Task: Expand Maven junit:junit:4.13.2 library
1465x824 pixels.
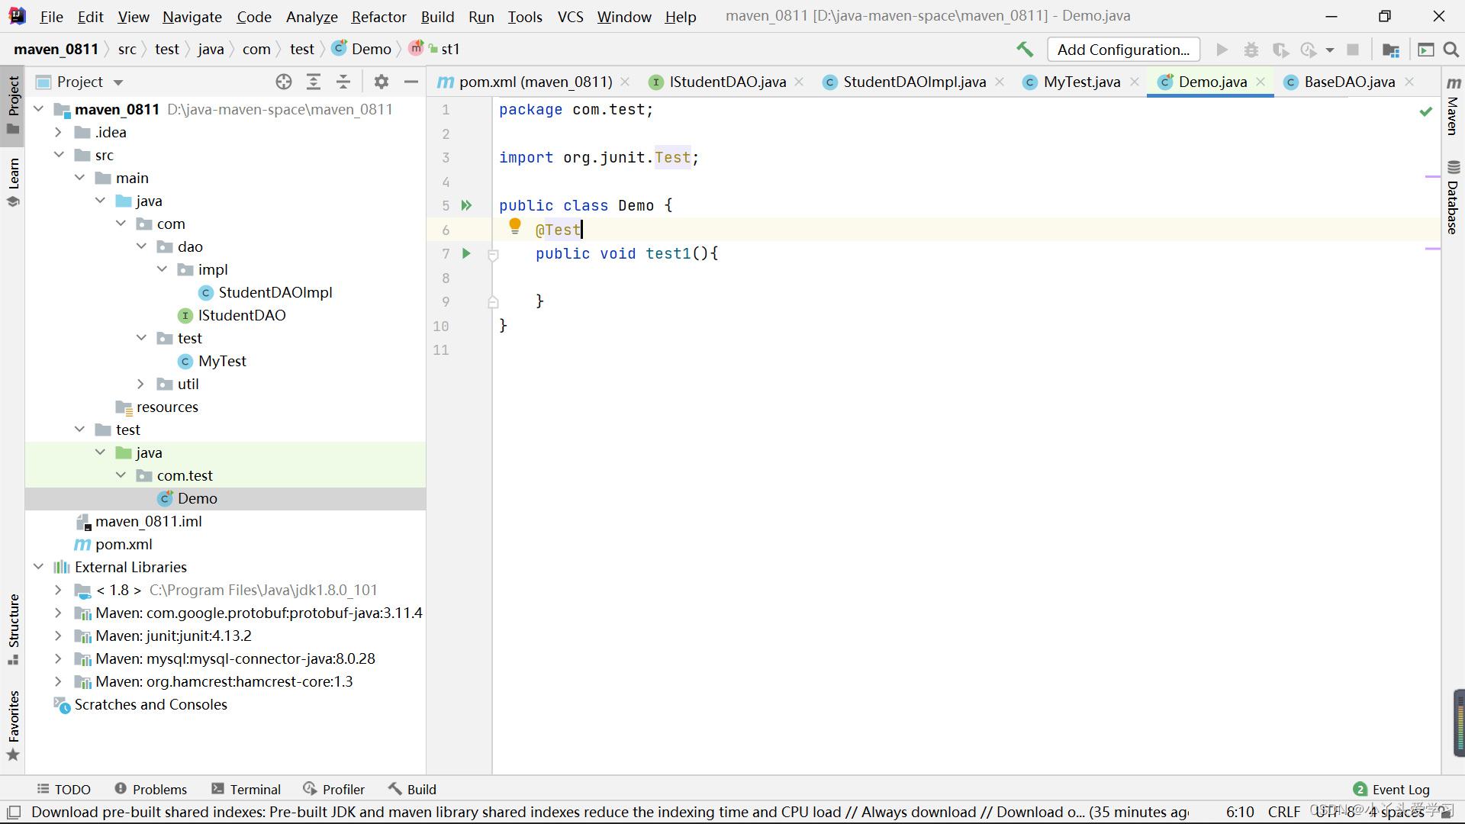Action: (x=58, y=636)
